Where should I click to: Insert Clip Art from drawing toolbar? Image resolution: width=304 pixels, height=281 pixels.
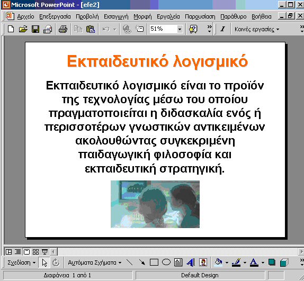[x=203, y=262]
